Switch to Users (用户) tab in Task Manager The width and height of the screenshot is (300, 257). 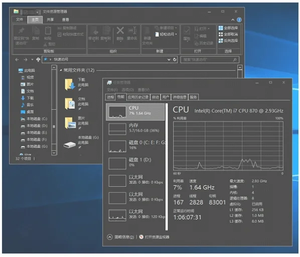click(x=166, y=97)
